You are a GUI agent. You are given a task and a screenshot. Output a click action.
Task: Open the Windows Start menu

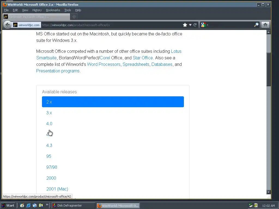[8, 205]
